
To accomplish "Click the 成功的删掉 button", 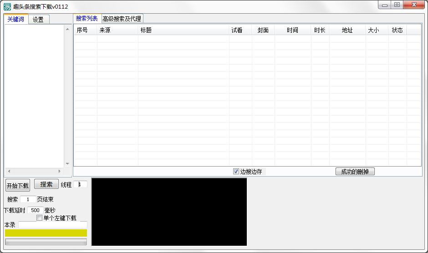I will (x=355, y=172).
